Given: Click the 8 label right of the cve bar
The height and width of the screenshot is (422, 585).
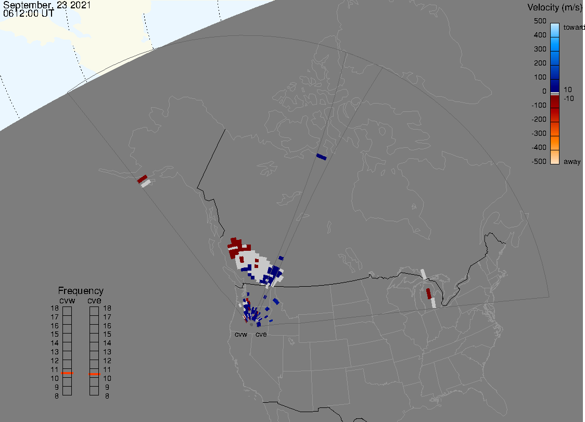Looking at the screenshot, I should [107, 396].
